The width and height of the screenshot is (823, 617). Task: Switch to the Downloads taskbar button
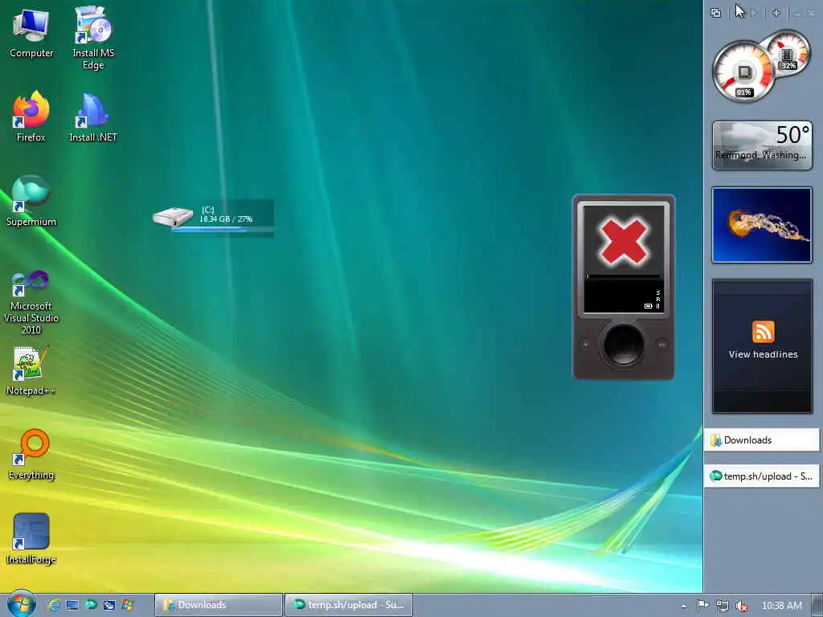point(218,605)
